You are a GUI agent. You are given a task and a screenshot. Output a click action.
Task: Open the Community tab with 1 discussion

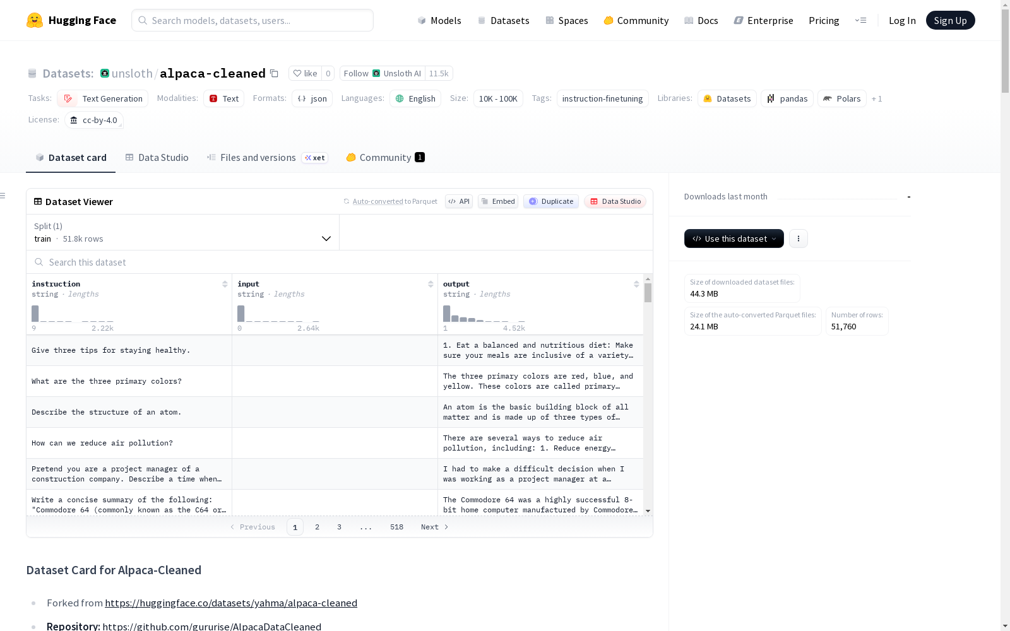(x=385, y=158)
